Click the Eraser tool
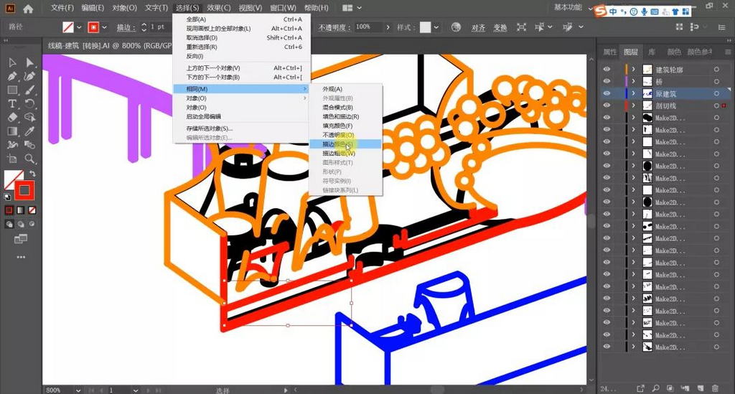Viewport: 735px width, 394px height. click(x=12, y=117)
